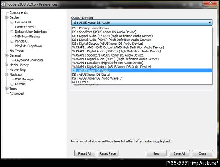Image resolution: width=220 pixels, height=167 pixels.
Task: Open the Advanced preferences page
Action: [16, 93]
